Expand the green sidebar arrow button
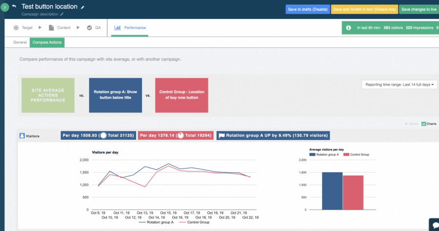Image resolution: width=439 pixels, height=231 pixels. click(x=5, y=7)
